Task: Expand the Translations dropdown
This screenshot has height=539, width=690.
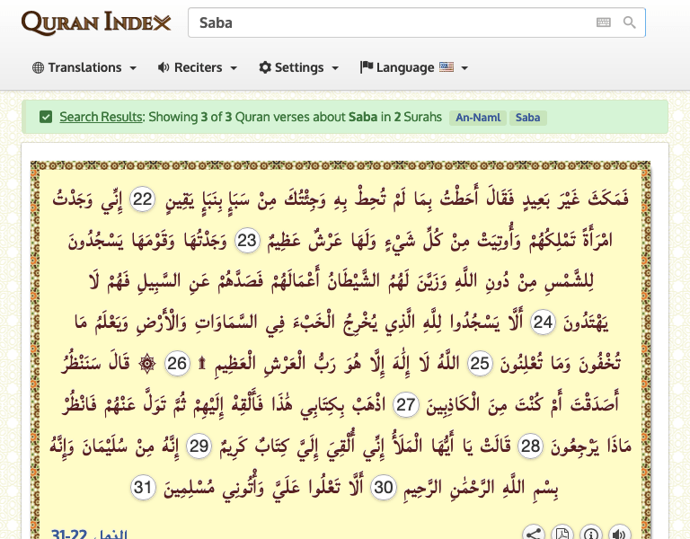Action: coord(84,67)
